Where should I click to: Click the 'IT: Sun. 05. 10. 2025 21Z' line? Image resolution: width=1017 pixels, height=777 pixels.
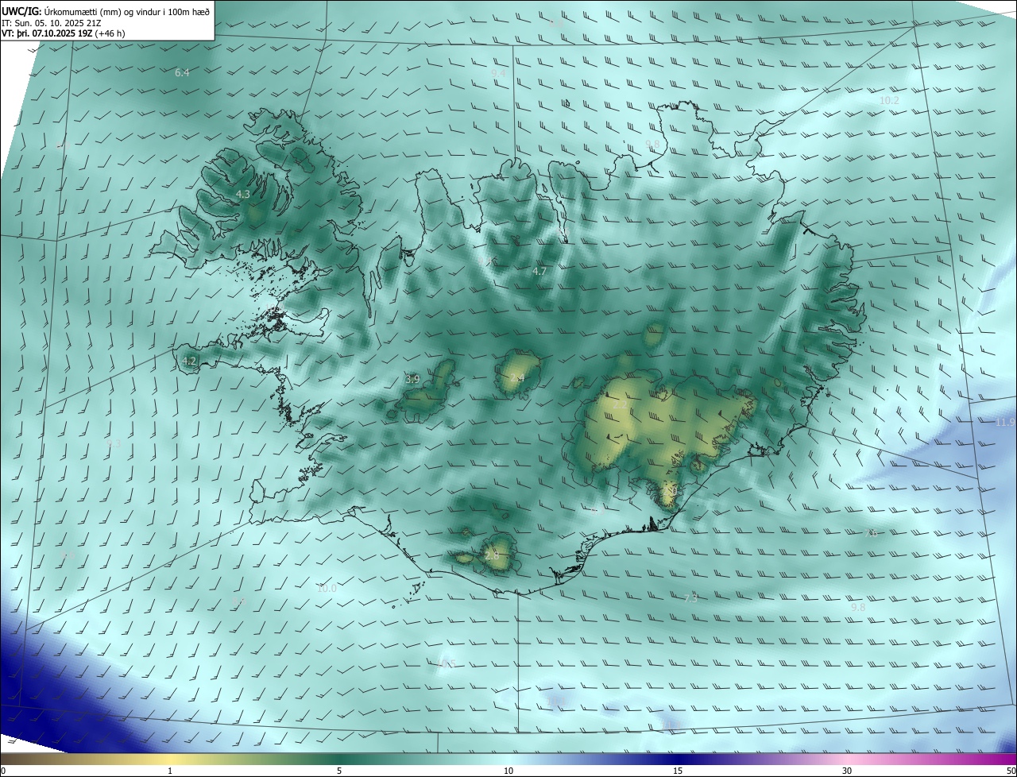point(52,22)
